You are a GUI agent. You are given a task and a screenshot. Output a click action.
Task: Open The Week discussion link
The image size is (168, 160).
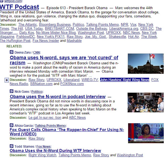coord(149,36)
